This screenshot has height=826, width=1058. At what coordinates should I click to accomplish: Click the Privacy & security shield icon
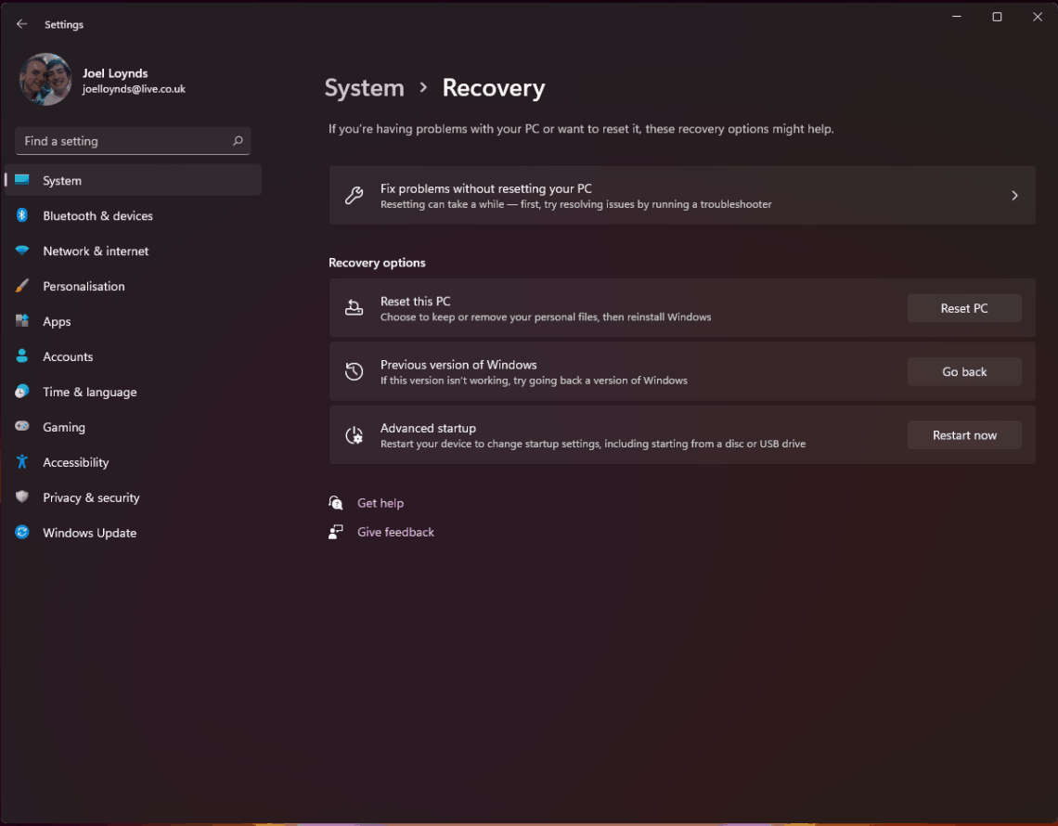pyautogui.click(x=21, y=497)
